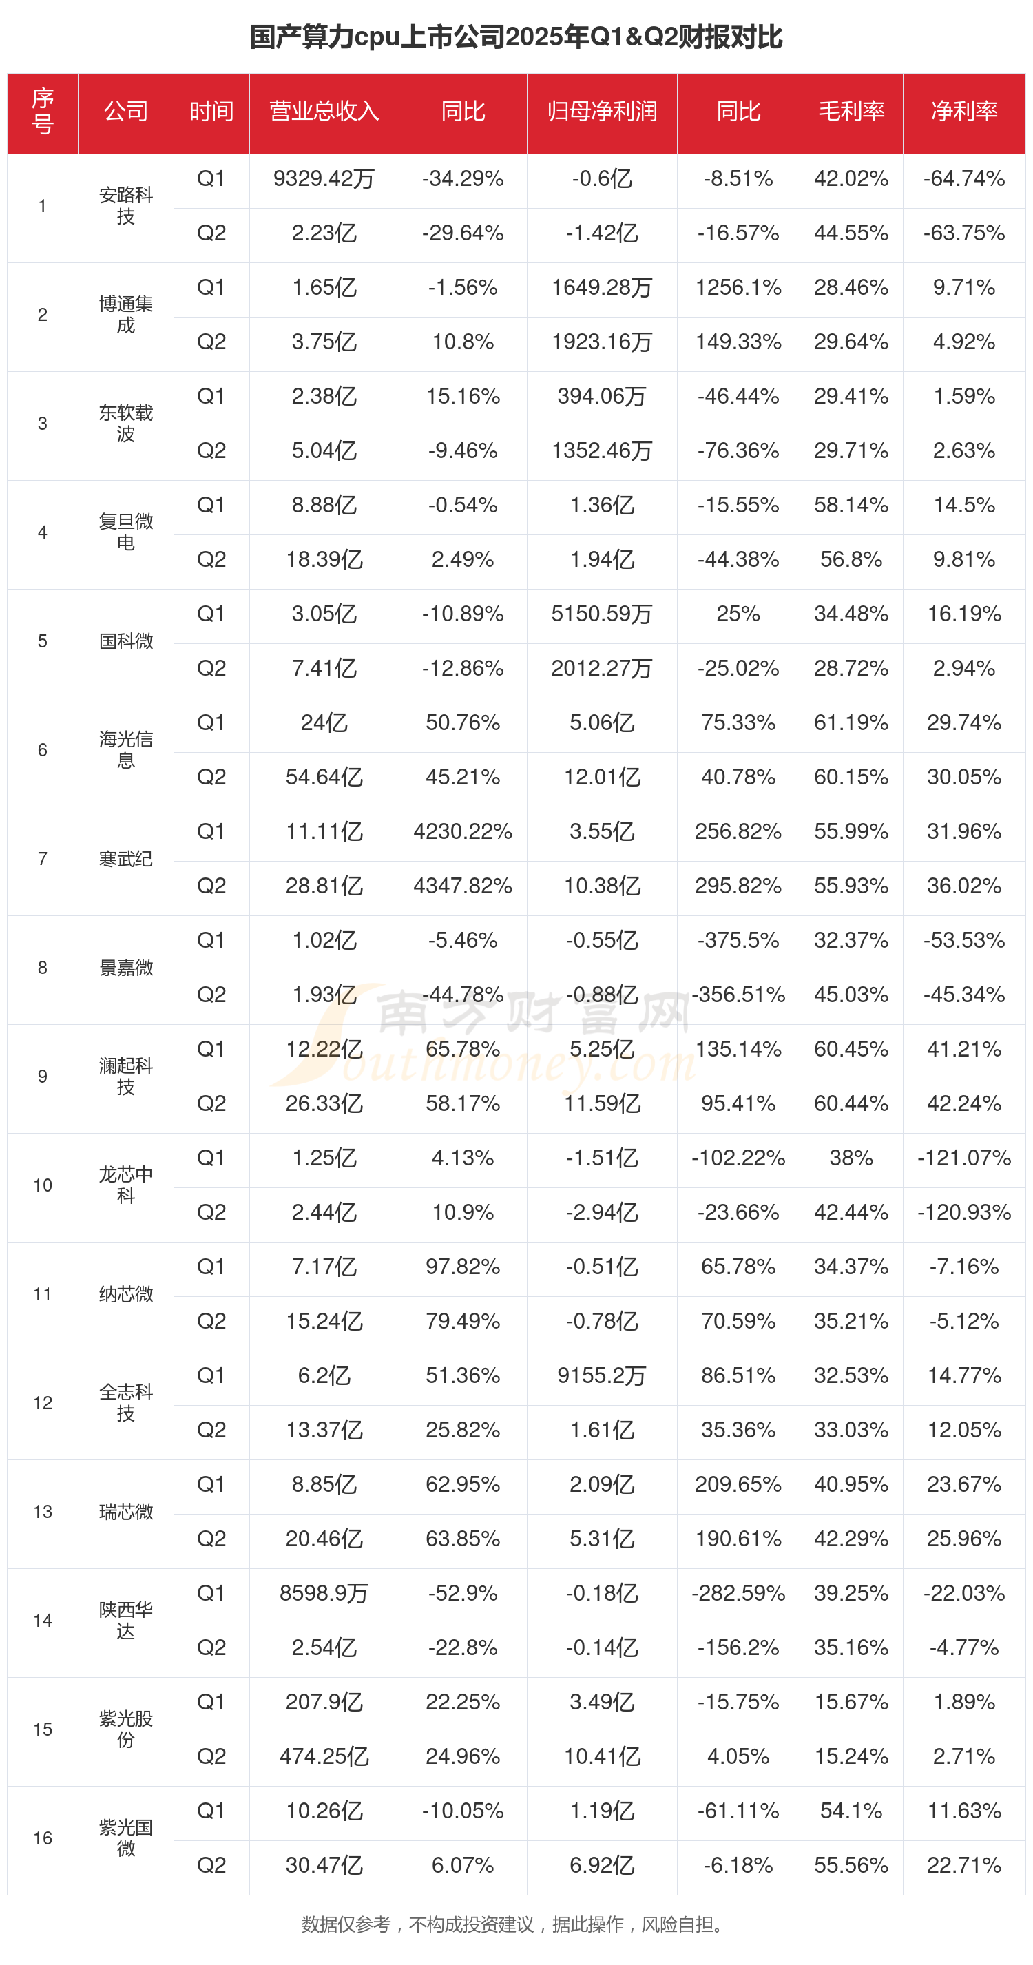Screen dimensions: 1033x1965
Task: Click the 时间 column header
Action: [211, 112]
